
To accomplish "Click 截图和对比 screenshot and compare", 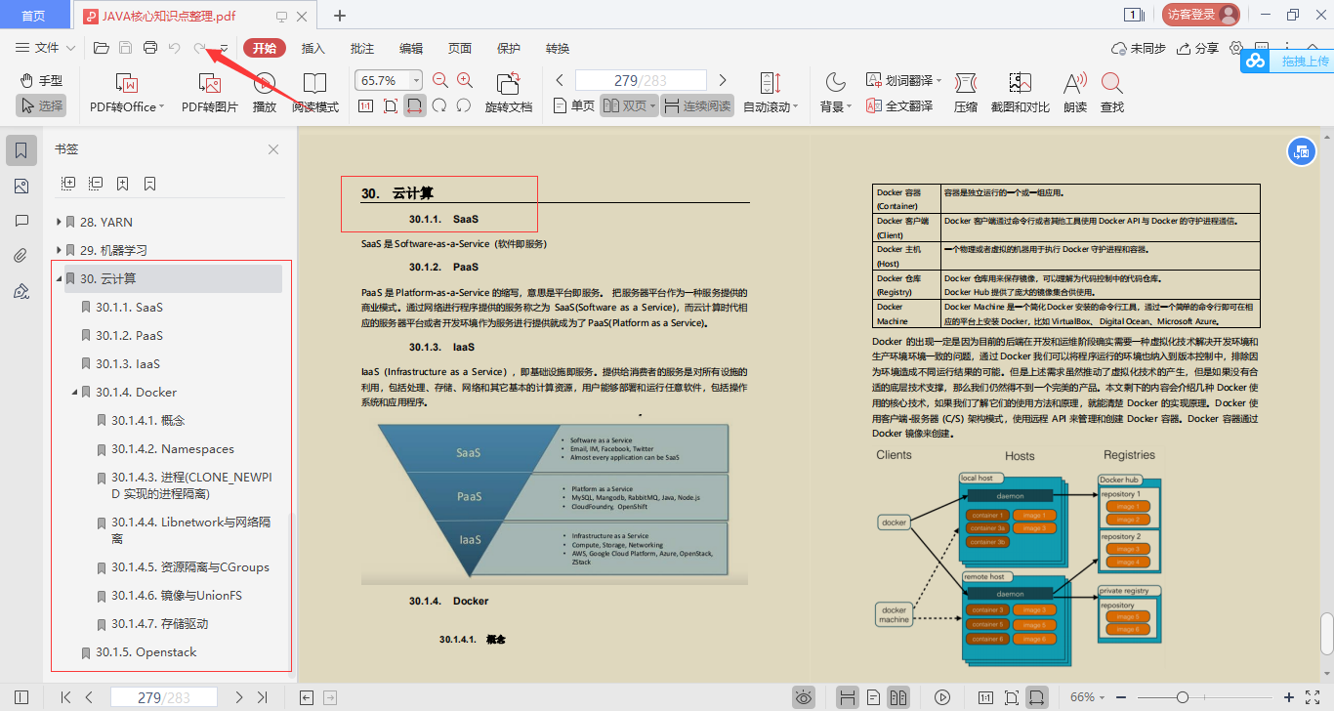I will click(1021, 94).
